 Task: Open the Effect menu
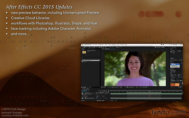coord(109,45)
